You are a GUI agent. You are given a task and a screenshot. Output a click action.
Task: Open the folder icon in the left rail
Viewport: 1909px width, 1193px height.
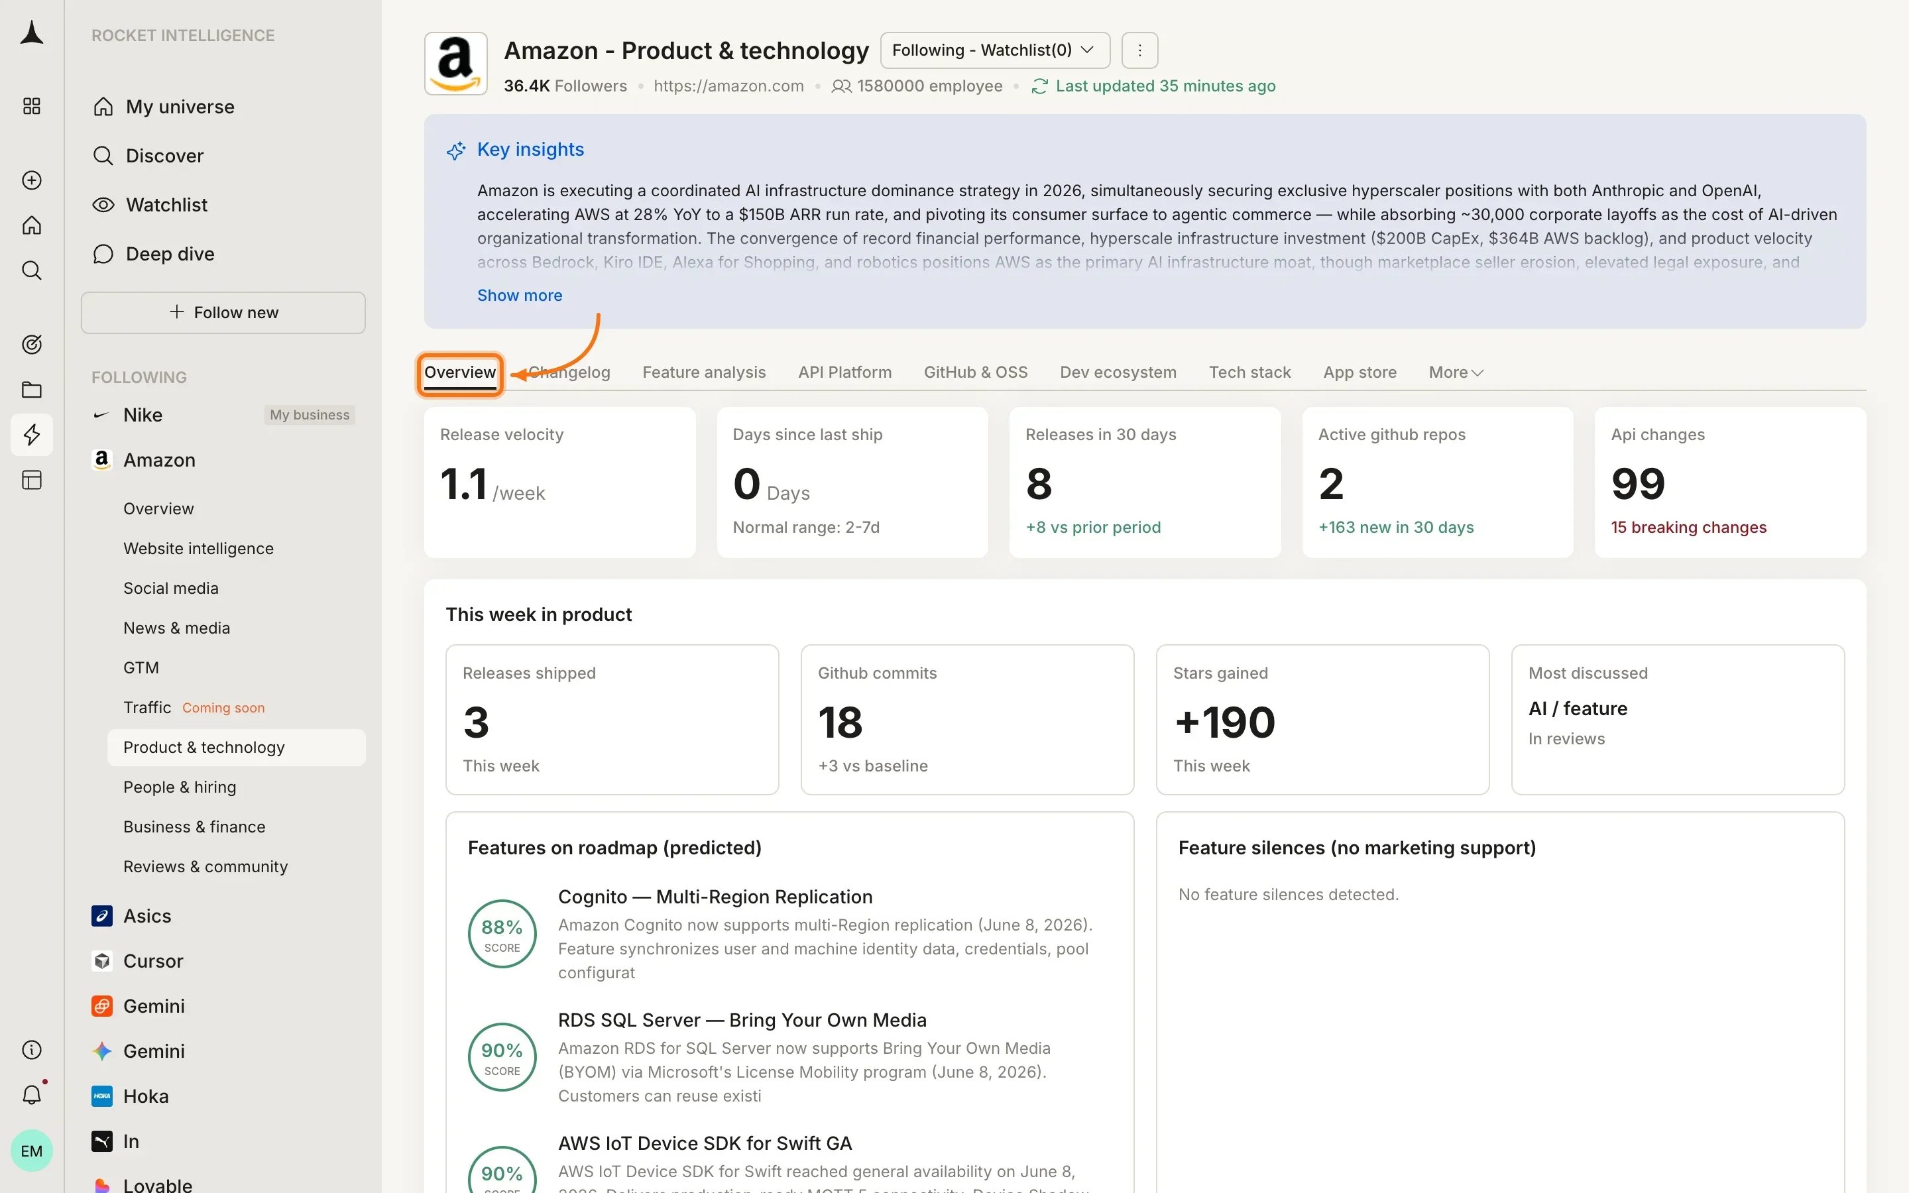(x=32, y=390)
